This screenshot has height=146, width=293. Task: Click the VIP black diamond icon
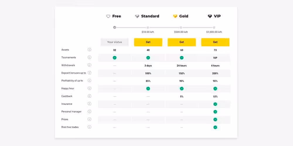(x=210, y=16)
